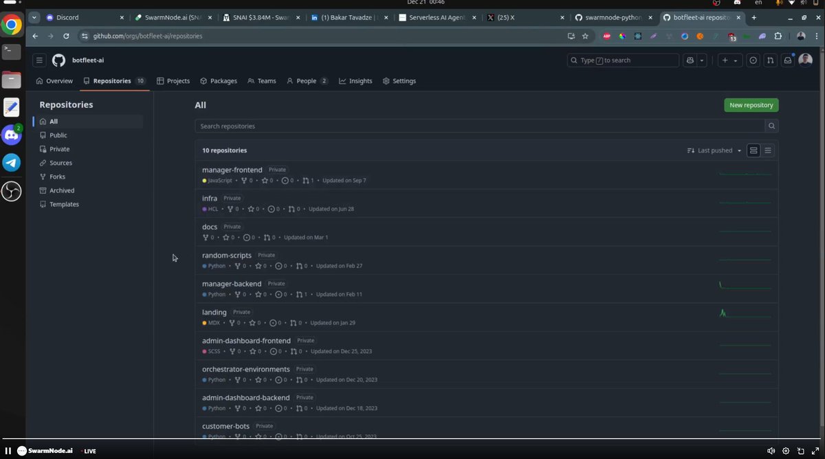
Task: Click the ABP Adblock Plus extension icon
Action: (607, 36)
